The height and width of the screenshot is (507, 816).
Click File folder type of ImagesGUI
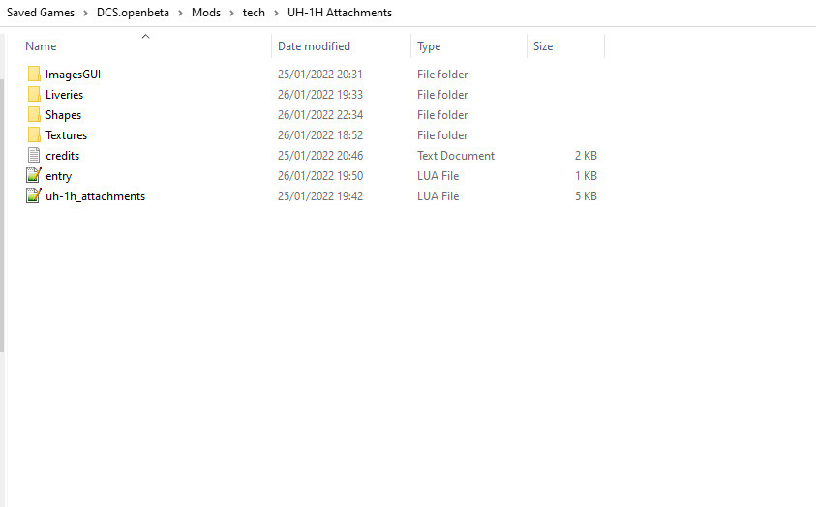(442, 75)
